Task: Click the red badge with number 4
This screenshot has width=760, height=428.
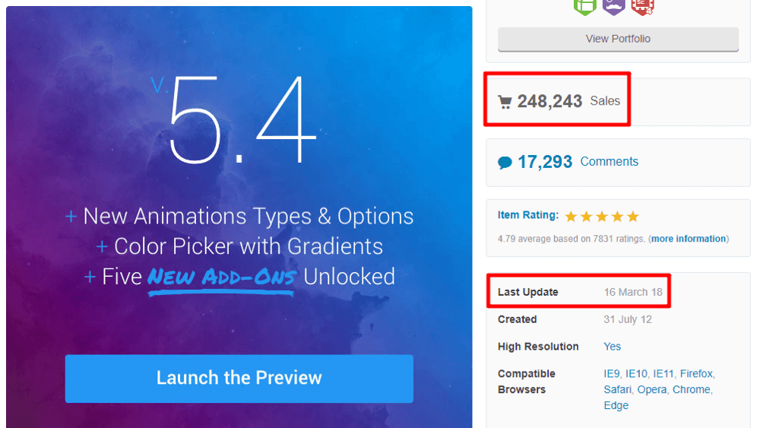Action: 642,6
